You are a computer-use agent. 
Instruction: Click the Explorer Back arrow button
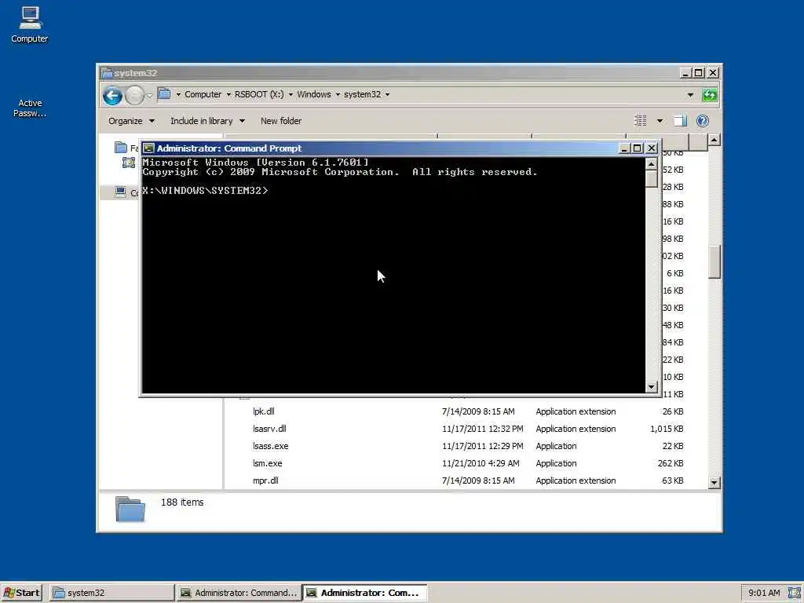coord(112,95)
